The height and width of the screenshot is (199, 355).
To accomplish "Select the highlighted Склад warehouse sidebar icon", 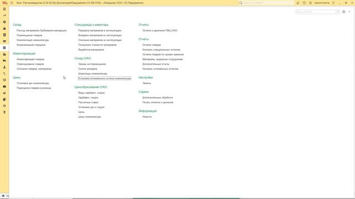I will (4, 48).
